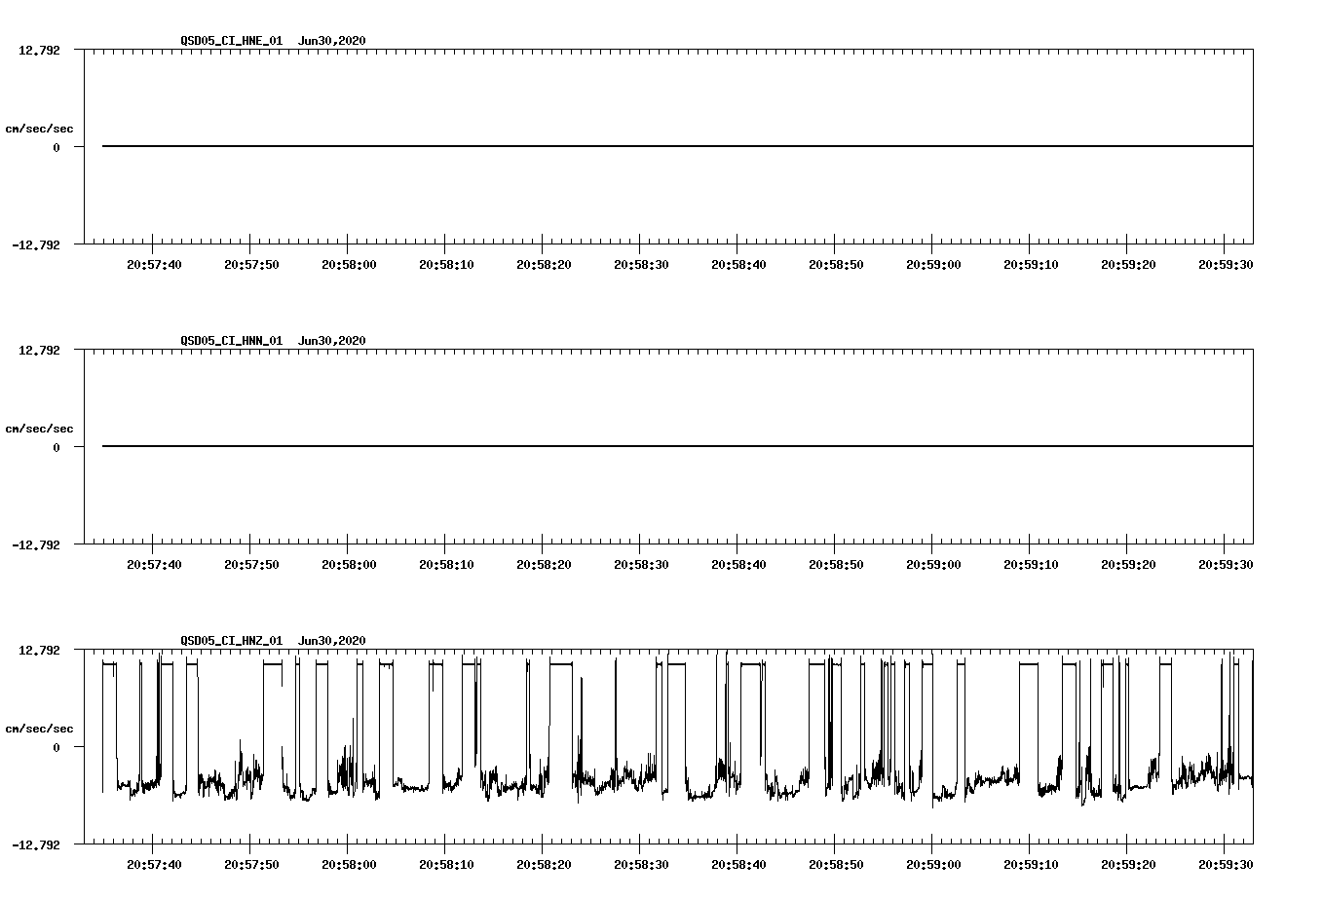Click the 20:59:30 time label under HNZ plot
This screenshot has height=900, width=1323.
pyautogui.click(x=1226, y=865)
